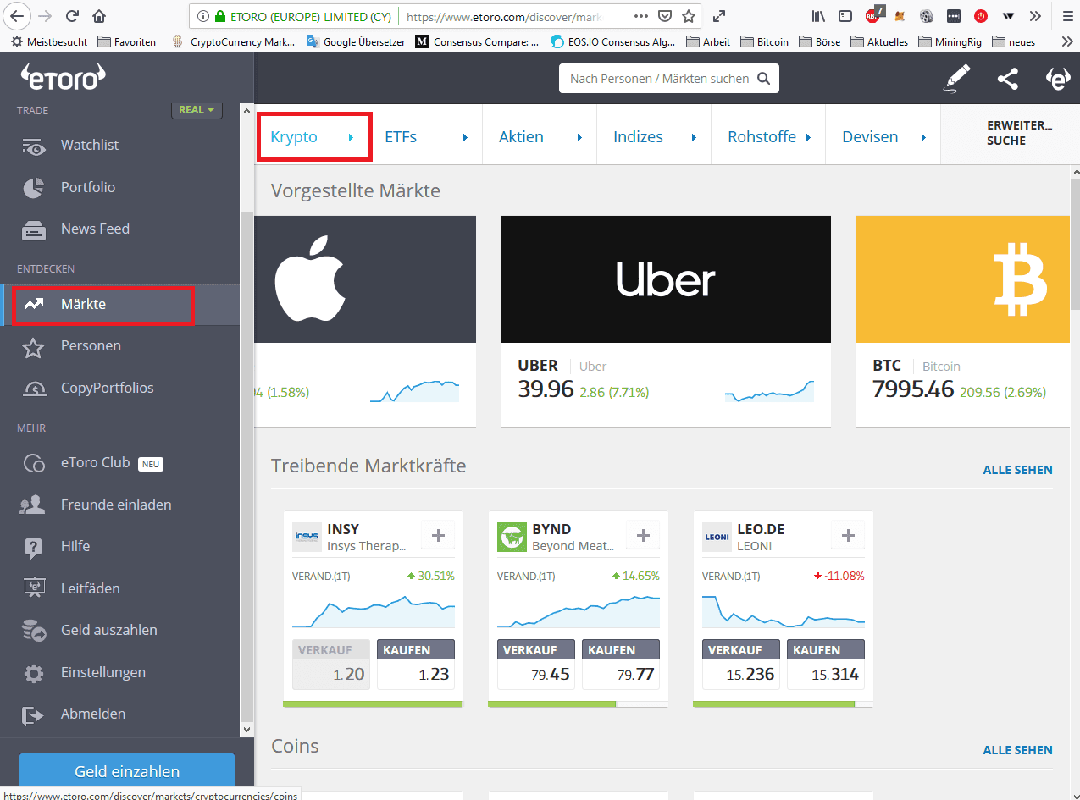This screenshot has height=800, width=1080.
Task: Click ALLE SEHEN next to Treibende Marktkräfte
Action: [1017, 470]
